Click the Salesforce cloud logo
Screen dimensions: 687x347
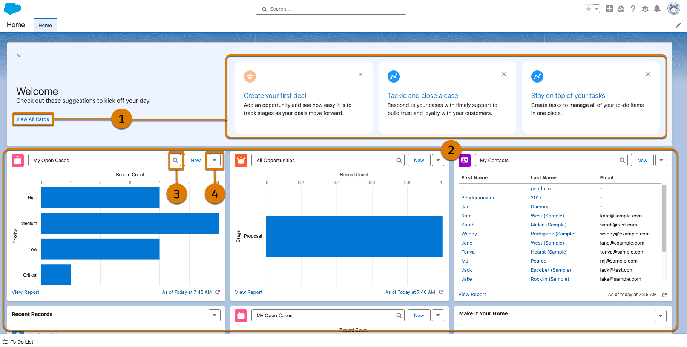(12, 8)
